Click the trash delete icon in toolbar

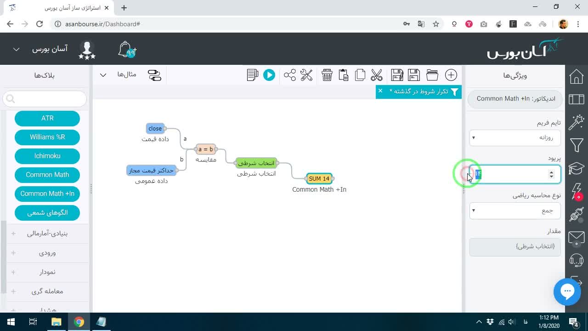tap(327, 75)
